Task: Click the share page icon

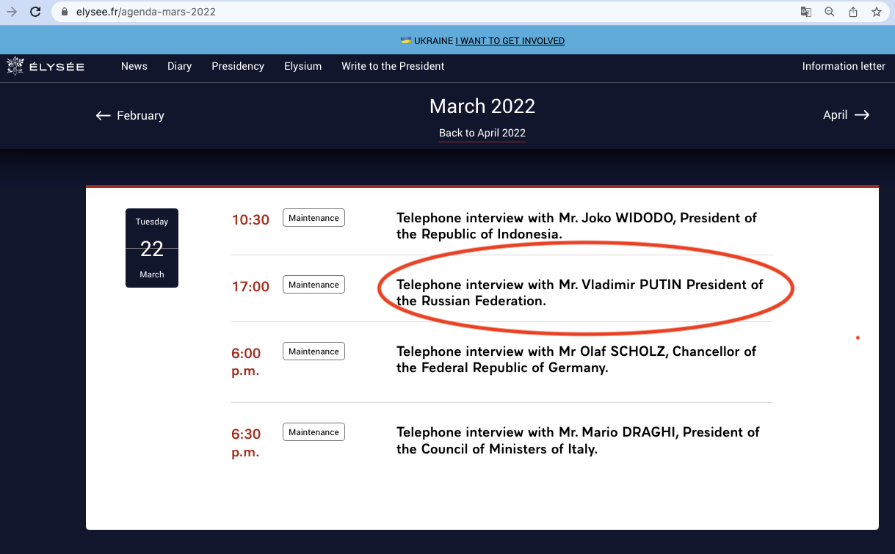Action: 852,12
